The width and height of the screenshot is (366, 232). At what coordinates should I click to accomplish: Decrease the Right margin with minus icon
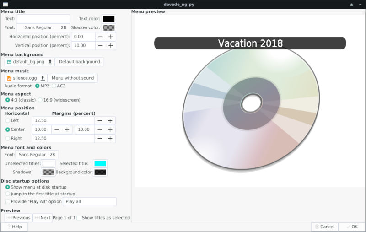pos(100,138)
